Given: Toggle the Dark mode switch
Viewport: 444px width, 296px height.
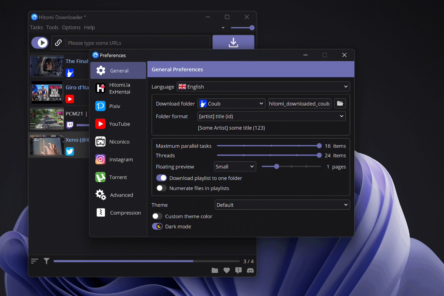Looking at the screenshot, I should point(157,226).
